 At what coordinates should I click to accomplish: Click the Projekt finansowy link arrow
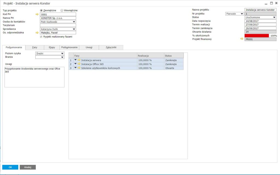241,39
